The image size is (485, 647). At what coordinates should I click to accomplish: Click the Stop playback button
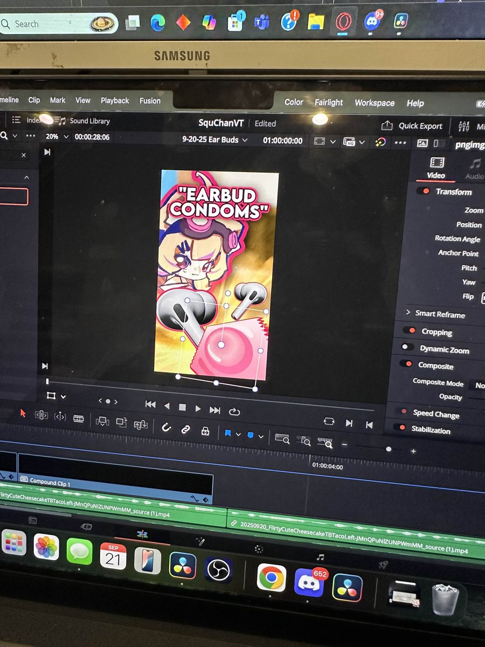point(182,408)
